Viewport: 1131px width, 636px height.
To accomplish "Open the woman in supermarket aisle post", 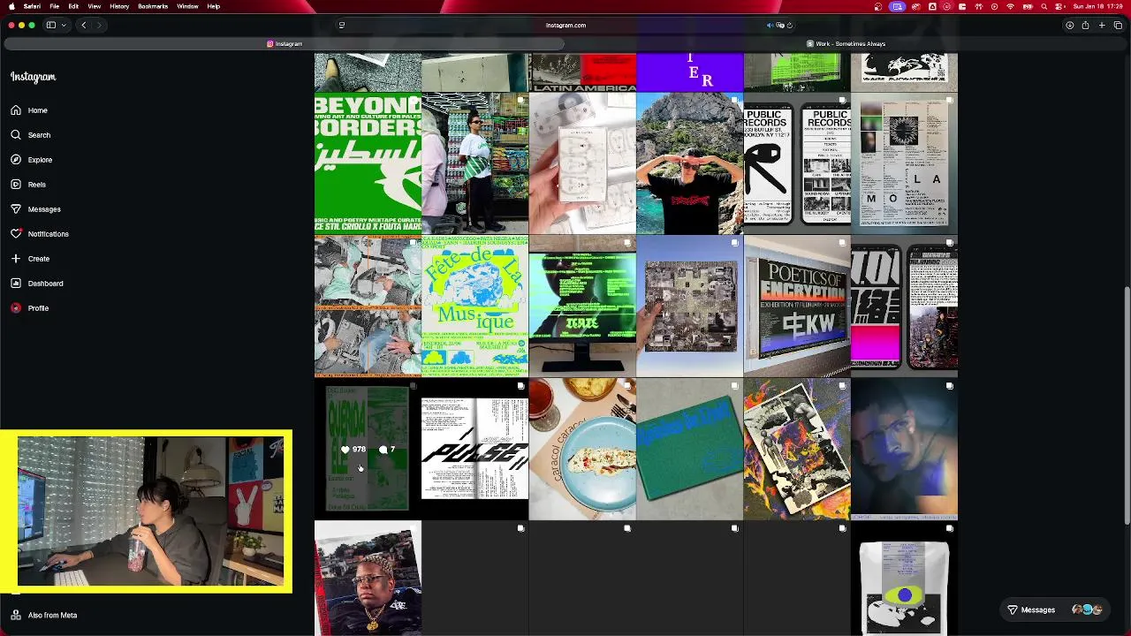I will coord(475,163).
